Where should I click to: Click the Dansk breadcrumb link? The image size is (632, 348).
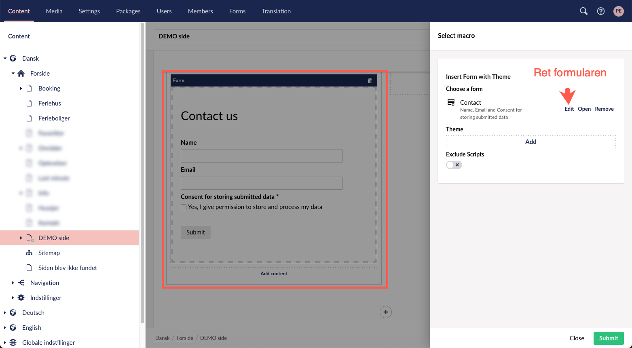pos(163,338)
